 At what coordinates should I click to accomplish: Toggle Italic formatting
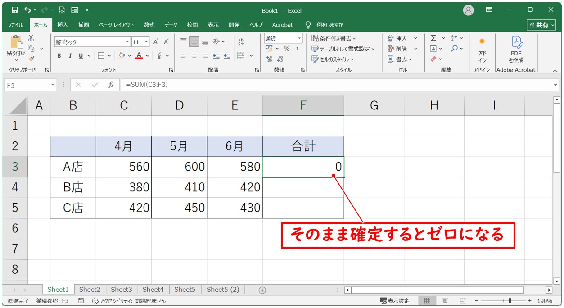coord(70,56)
